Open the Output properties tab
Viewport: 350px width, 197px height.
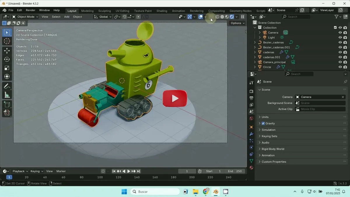click(251, 98)
